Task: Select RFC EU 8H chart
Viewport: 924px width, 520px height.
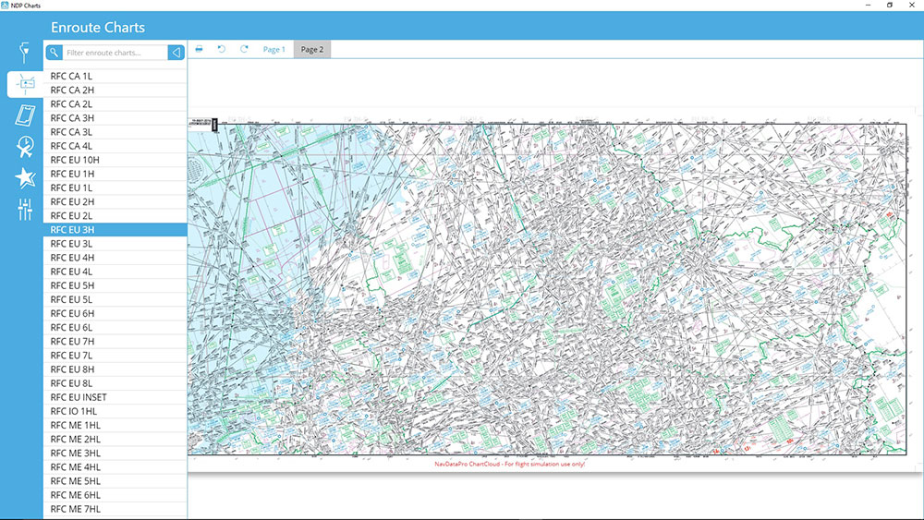Action: 115,369
